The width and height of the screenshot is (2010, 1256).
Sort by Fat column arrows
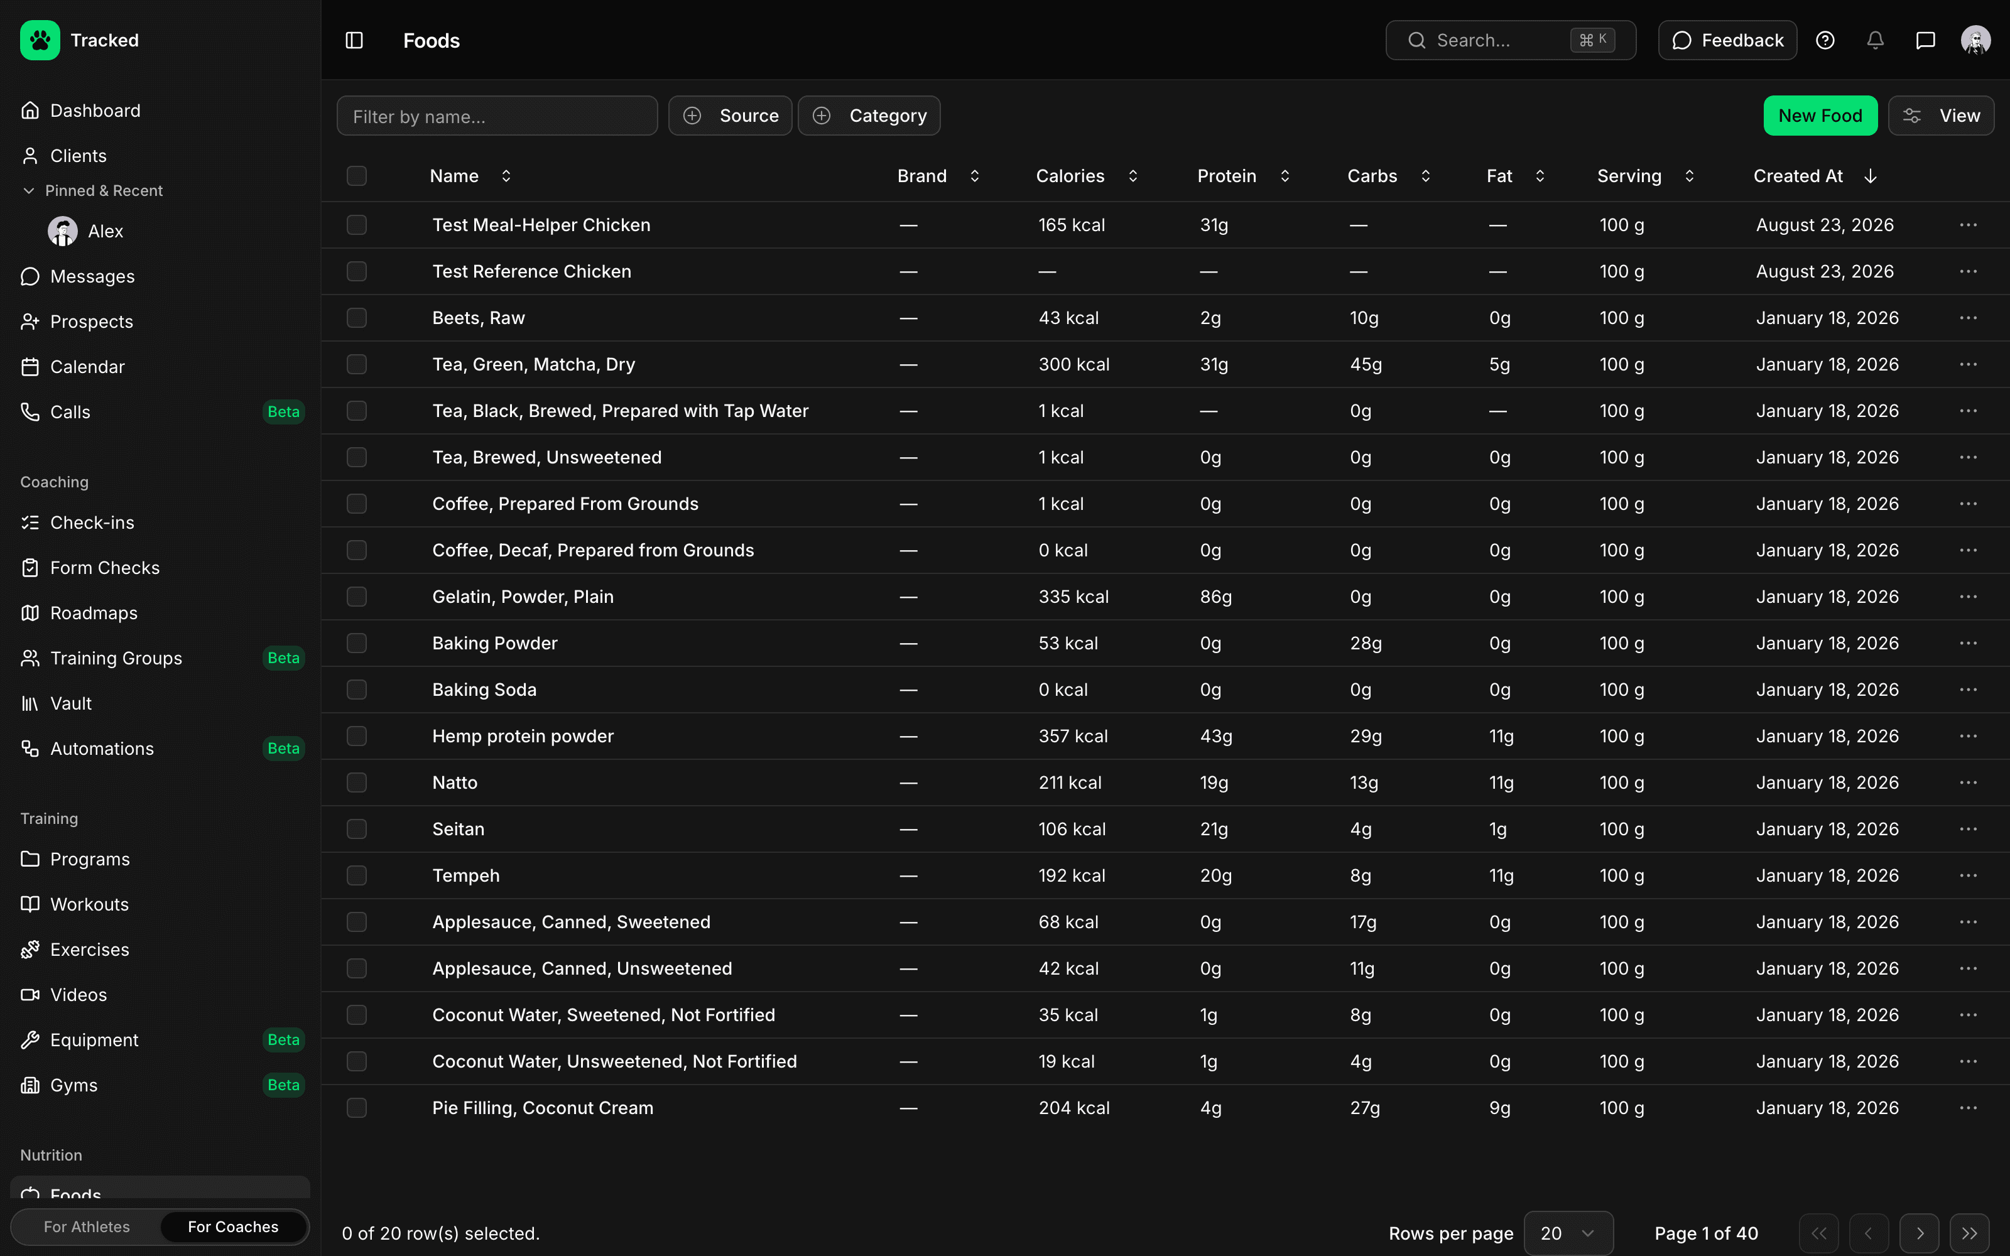pyautogui.click(x=1540, y=176)
